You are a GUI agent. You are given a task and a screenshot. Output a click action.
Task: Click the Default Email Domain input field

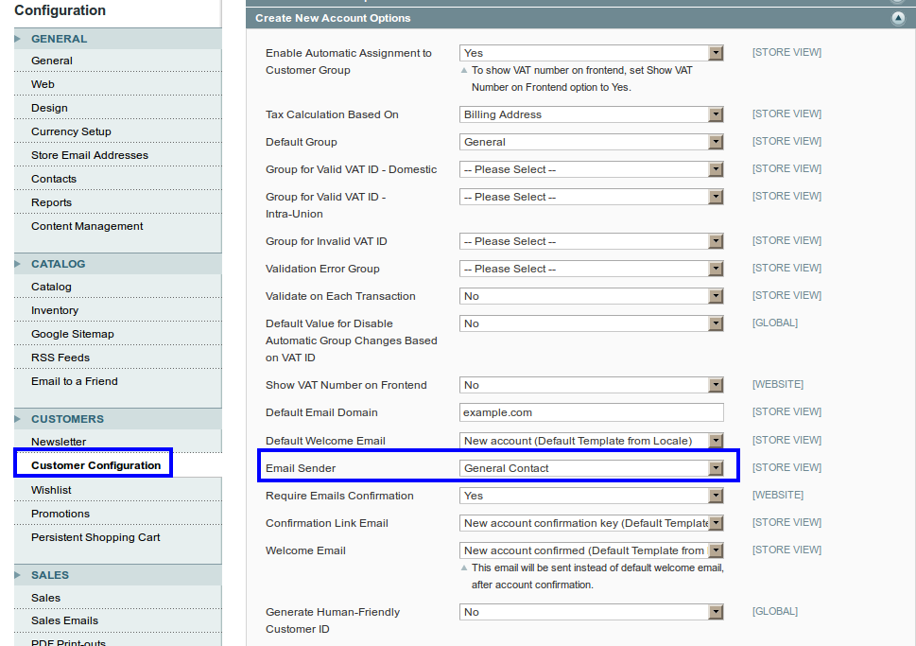[591, 411]
